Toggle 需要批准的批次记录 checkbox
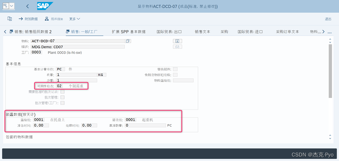 point(63,91)
